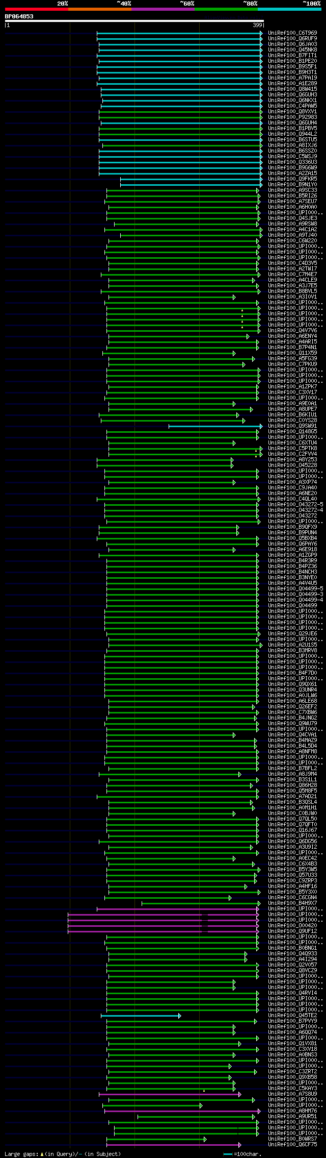Select hit label UniRef100_A6ENY4
The image size is (326, 1158).
292,336
